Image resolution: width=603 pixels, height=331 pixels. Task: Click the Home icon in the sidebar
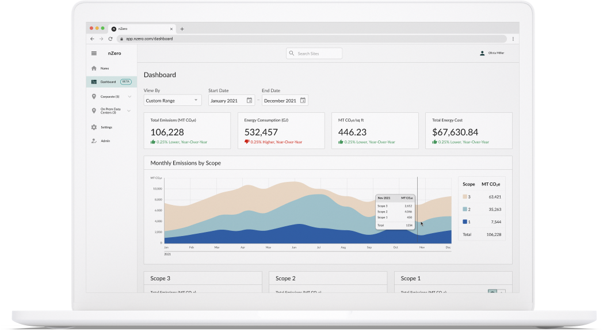coord(94,69)
